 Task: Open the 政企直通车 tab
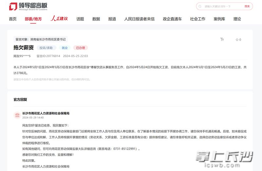[172, 19]
